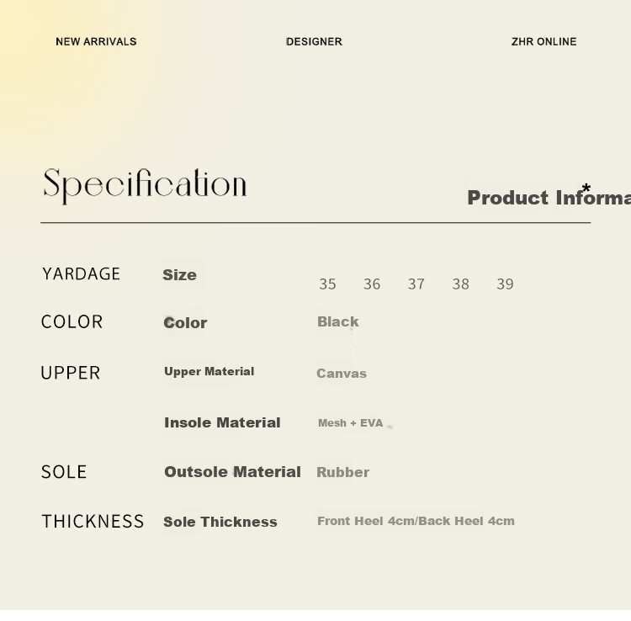Select the Black color value
The height and width of the screenshot is (621, 631).
(x=337, y=321)
